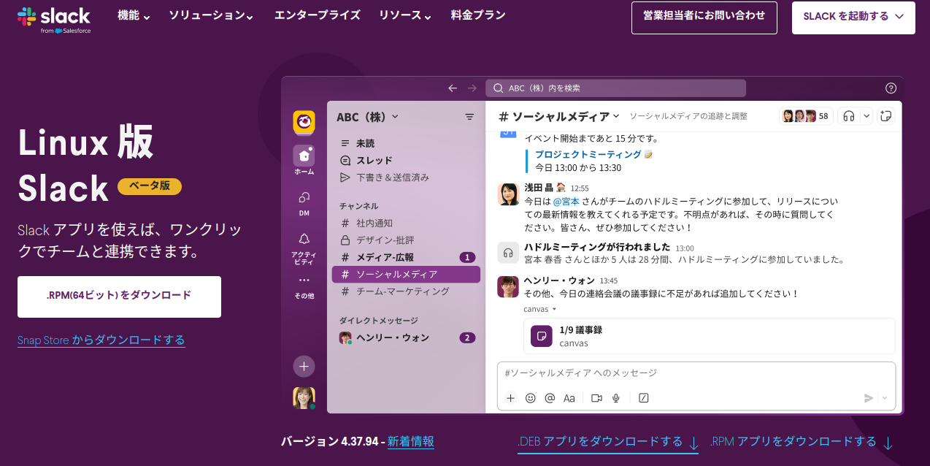Viewport: 930px width, 466px height.
Task: Expand the リソース menu
Action: tap(404, 15)
